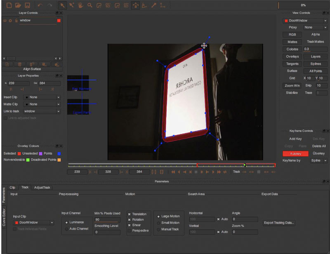This screenshot has height=254, width=330.
Task: Click the Save Project icon
Action: coord(27,5)
